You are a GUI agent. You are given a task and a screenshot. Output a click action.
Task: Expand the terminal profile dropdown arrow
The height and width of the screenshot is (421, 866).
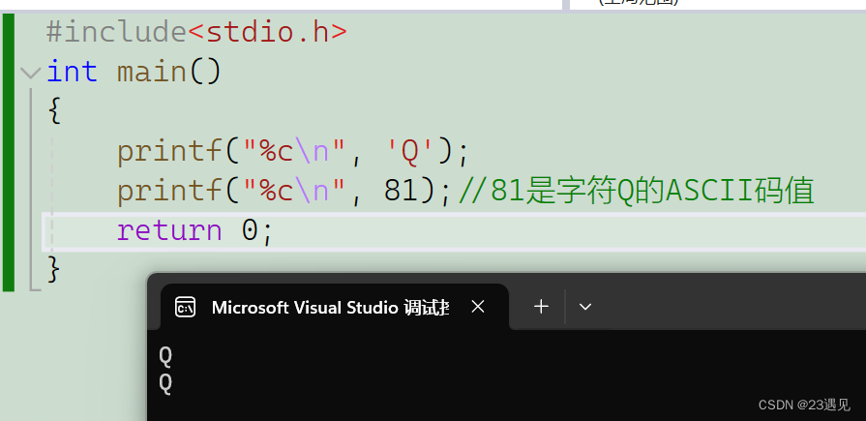pos(585,307)
